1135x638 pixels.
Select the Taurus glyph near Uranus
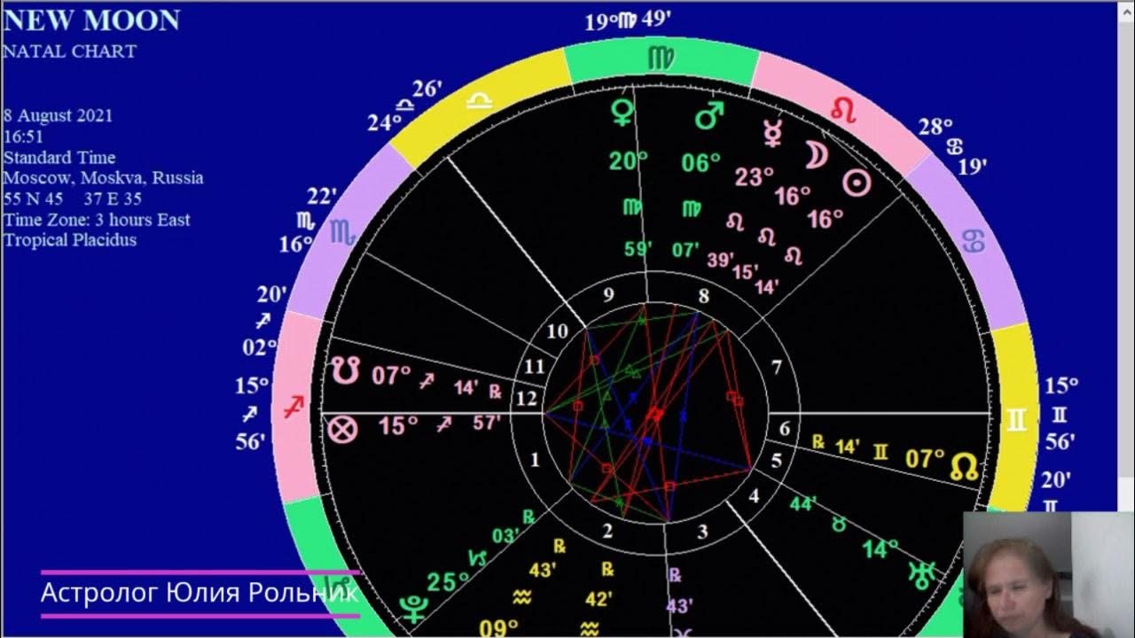[x=838, y=525]
